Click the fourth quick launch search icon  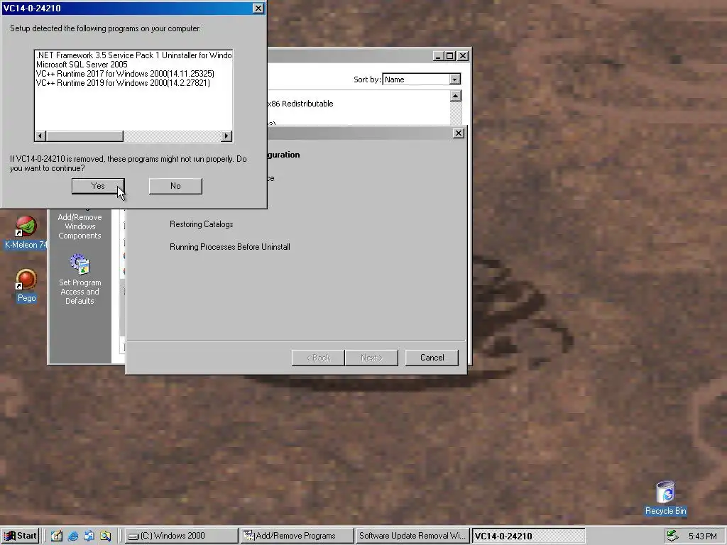point(105,536)
